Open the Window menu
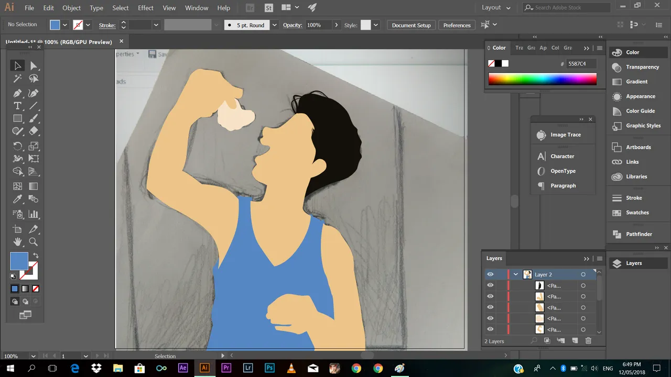671x377 pixels. click(197, 8)
